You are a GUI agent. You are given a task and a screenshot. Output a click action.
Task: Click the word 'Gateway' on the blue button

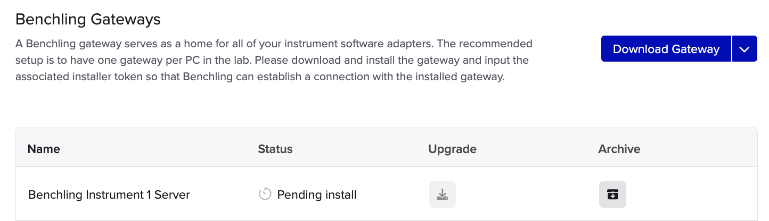[694, 49]
